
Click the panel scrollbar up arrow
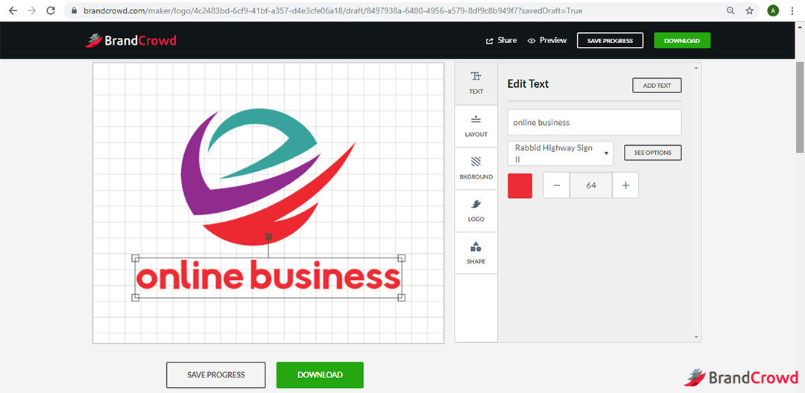(697, 68)
